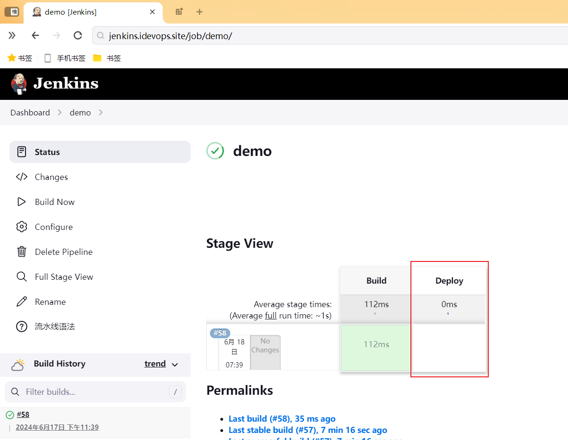The height and width of the screenshot is (440, 568).
Task: Click the Dashboard breadcrumb link
Action: [30, 113]
